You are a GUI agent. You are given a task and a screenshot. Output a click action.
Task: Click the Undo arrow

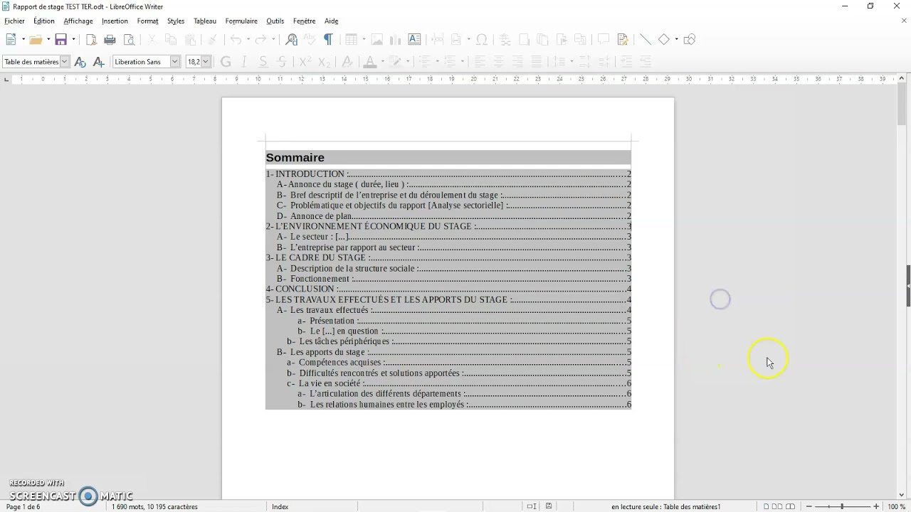coord(236,40)
